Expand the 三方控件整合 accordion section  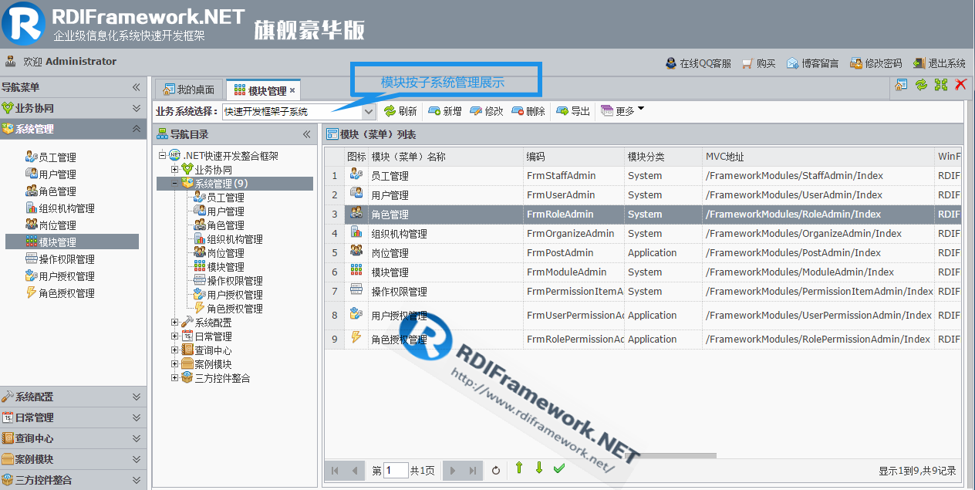tap(137, 480)
